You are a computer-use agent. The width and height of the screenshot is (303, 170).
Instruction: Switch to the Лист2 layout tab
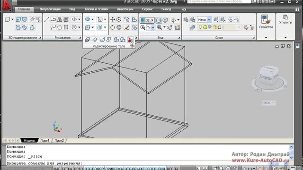pos(59,141)
